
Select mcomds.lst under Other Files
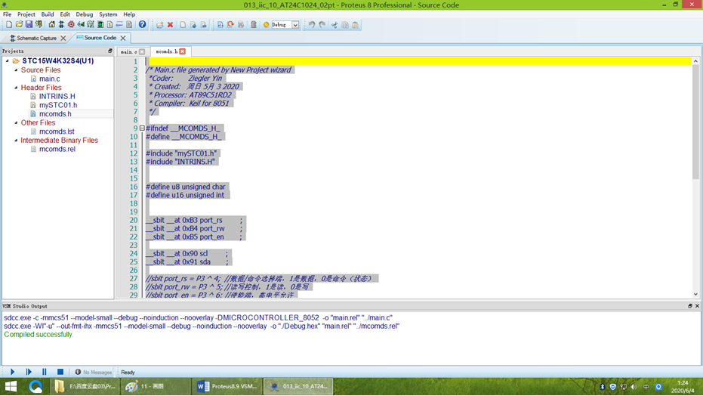click(x=57, y=131)
